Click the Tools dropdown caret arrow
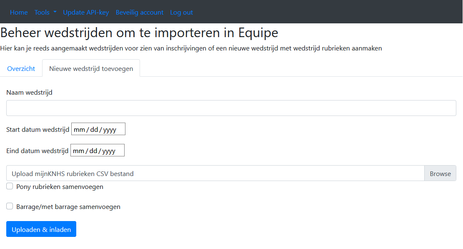The image size is (463, 249). pyautogui.click(x=55, y=12)
